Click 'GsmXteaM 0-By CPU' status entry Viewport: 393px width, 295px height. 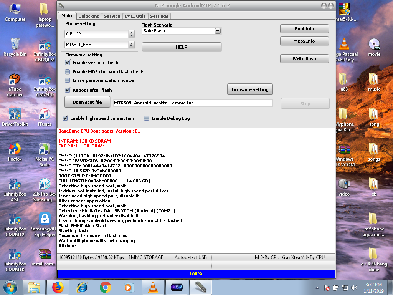(303, 257)
